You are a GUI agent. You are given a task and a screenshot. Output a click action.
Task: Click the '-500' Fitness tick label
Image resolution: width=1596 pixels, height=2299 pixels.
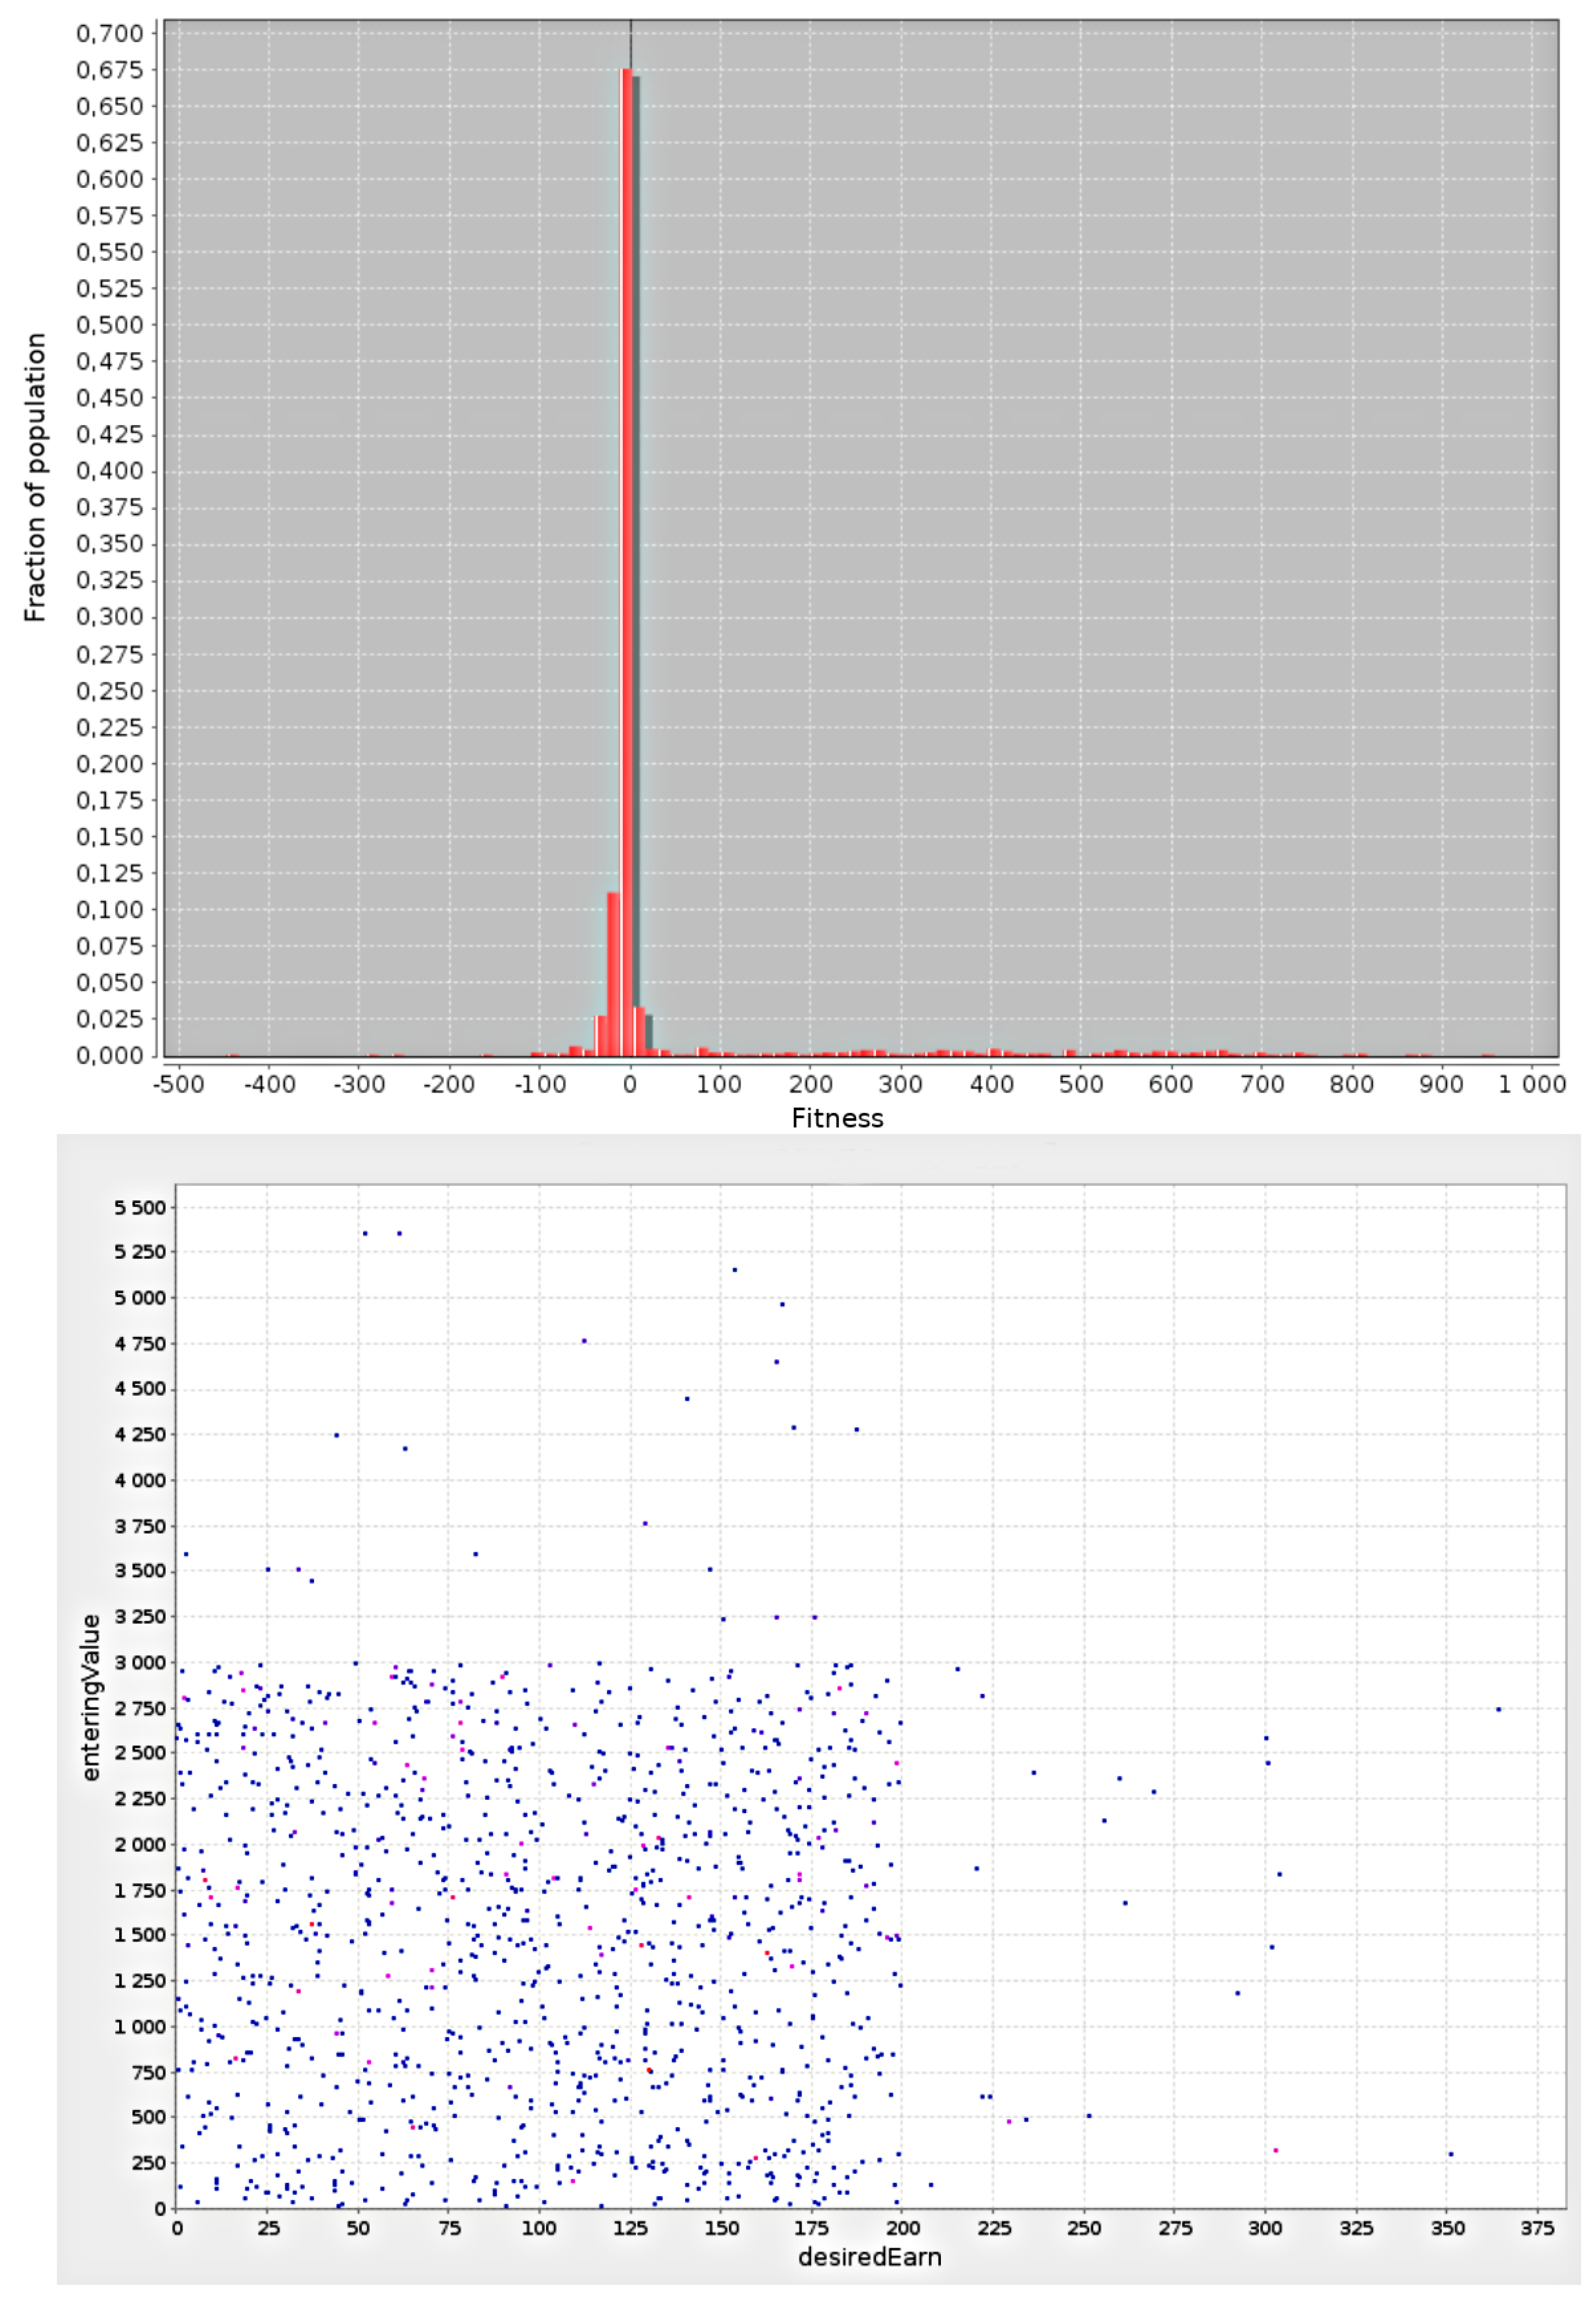tap(178, 1085)
